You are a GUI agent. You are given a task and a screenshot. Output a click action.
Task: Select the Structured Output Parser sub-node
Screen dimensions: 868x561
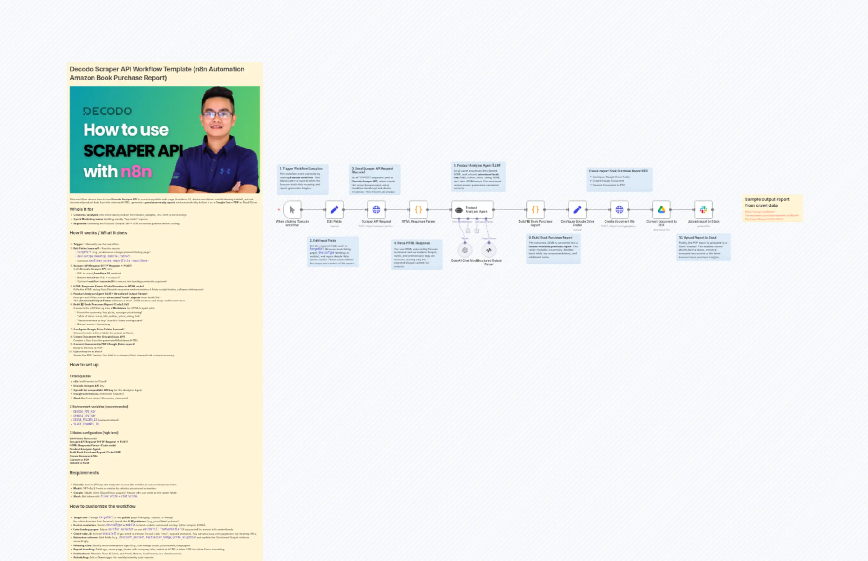pos(489,250)
